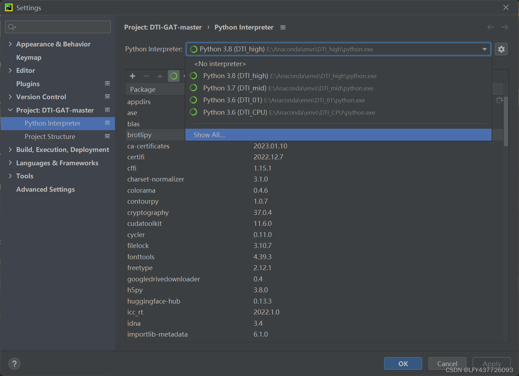Click the OK button

click(x=403, y=364)
